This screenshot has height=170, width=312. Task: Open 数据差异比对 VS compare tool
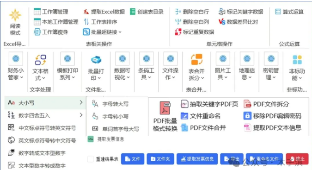coord(238,22)
